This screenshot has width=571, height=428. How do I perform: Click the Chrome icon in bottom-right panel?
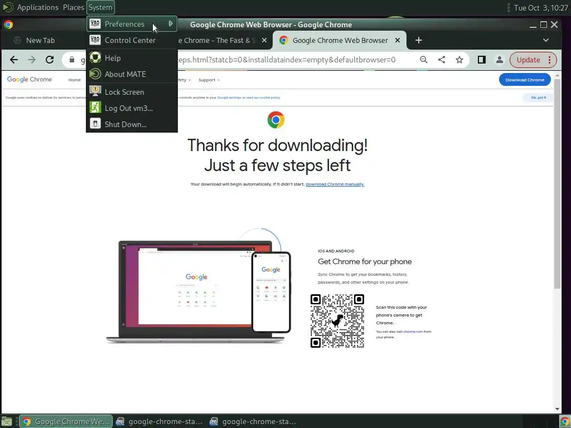pos(564,421)
